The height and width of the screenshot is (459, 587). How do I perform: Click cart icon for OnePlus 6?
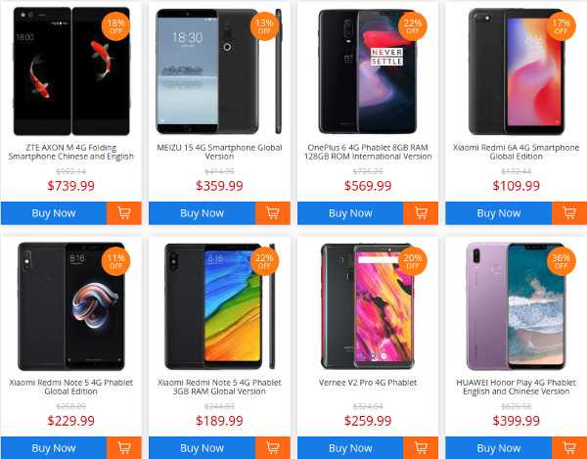(421, 213)
